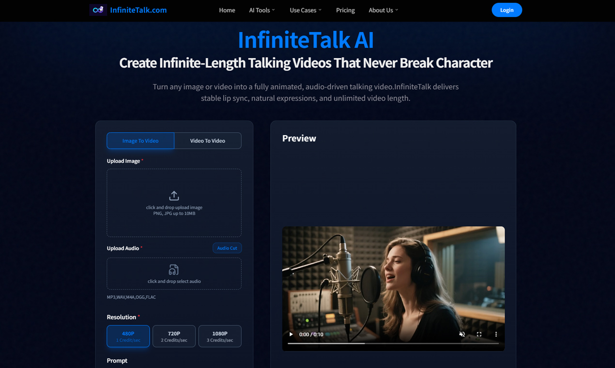Expand the AI Tools dropdown
This screenshot has width=615, height=368.
tap(261, 10)
